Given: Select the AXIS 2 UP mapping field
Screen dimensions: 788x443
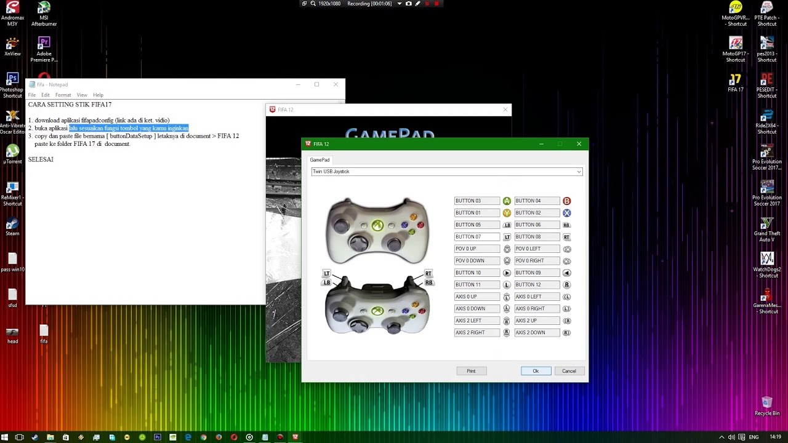Looking at the screenshot, I should [x=537, y=321].
